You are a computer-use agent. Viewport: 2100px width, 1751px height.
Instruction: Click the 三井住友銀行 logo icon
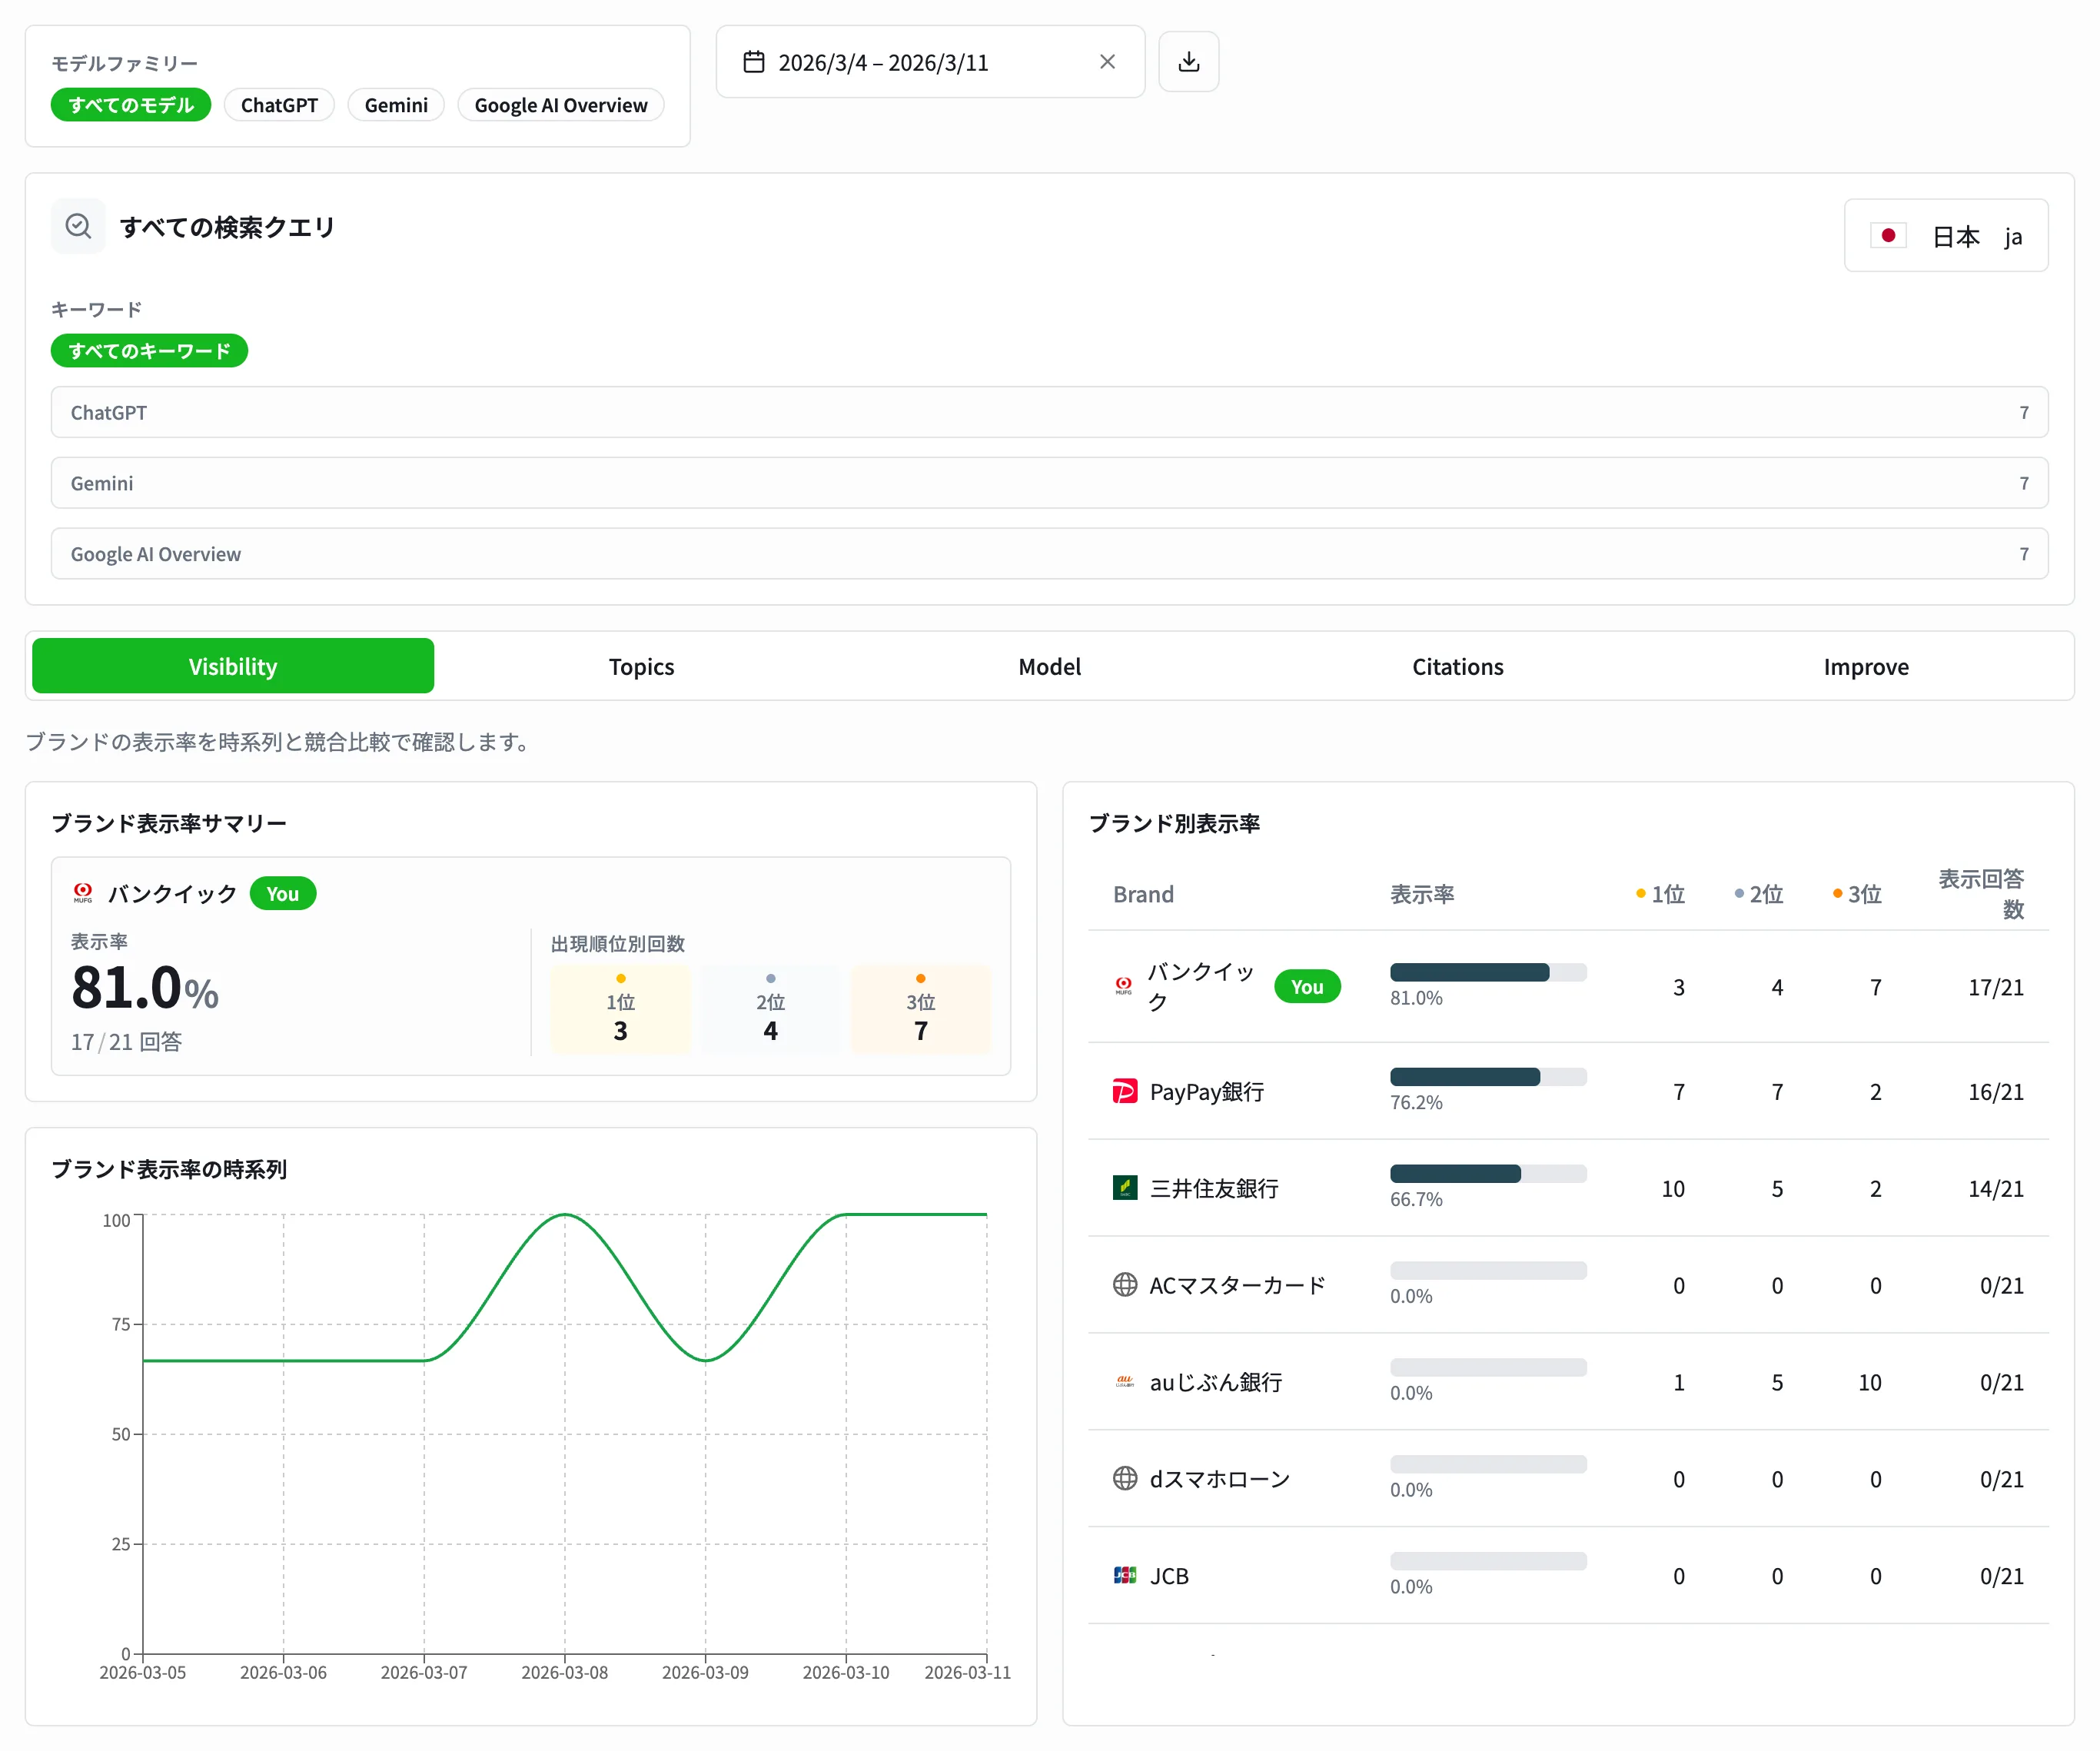point(1125,1188)
